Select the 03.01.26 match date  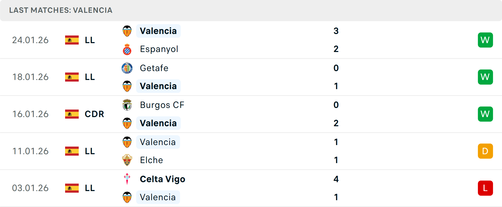tap(30, 188)
